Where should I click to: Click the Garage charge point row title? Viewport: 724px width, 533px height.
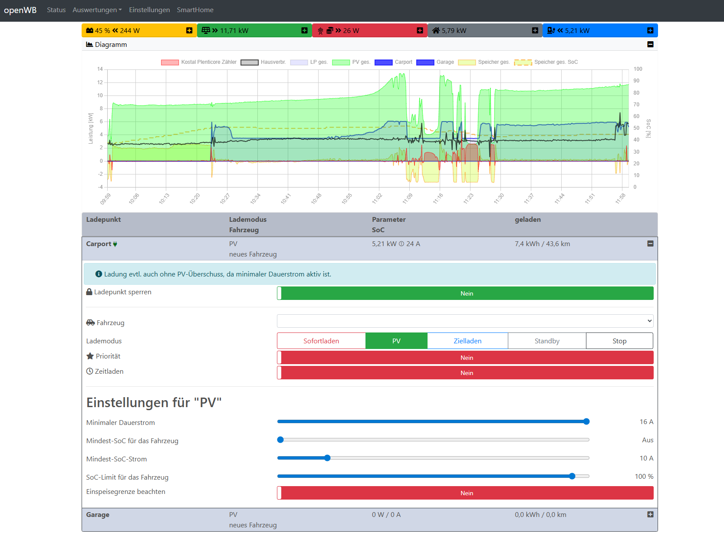[98, 514]
